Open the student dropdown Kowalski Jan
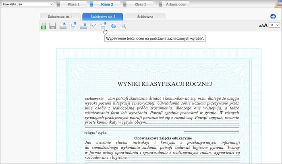Screen dimensions: 282x164 pyautogui.click(x=27, y=4)
